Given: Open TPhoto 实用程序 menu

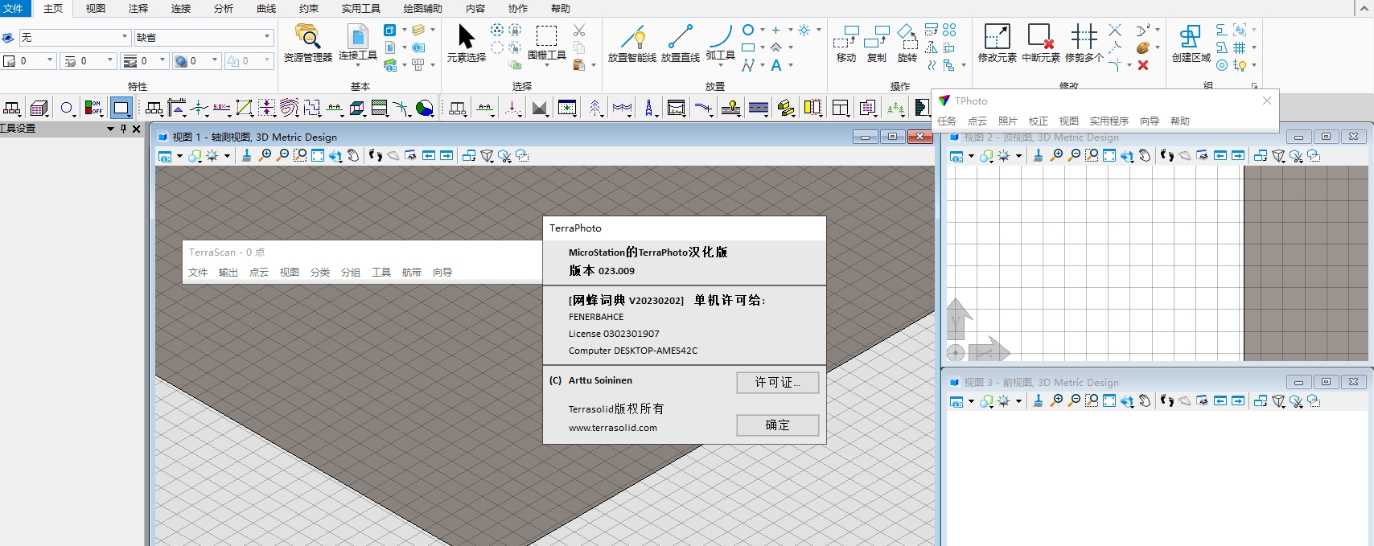Looking at the screenshot, I should tap(1109, 121).
